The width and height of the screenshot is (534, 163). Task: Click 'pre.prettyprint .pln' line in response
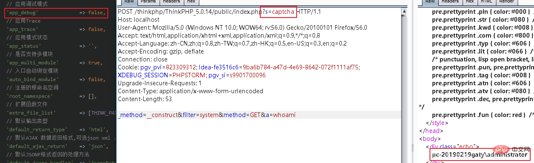tap(483, 12)
